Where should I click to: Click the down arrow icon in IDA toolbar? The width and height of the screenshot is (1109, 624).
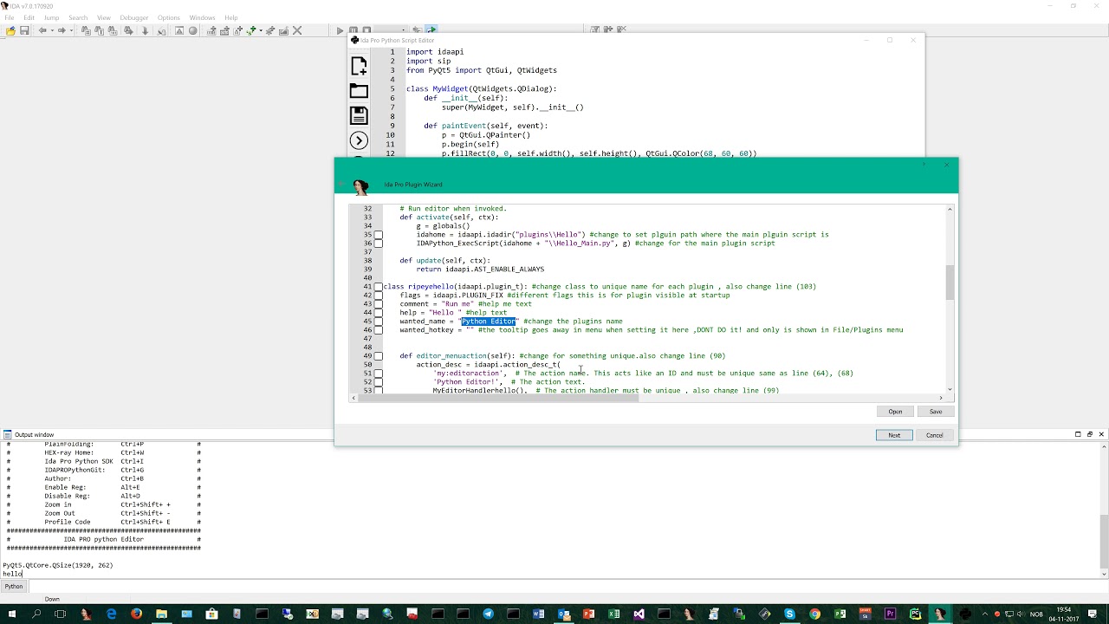click(145, 30)
